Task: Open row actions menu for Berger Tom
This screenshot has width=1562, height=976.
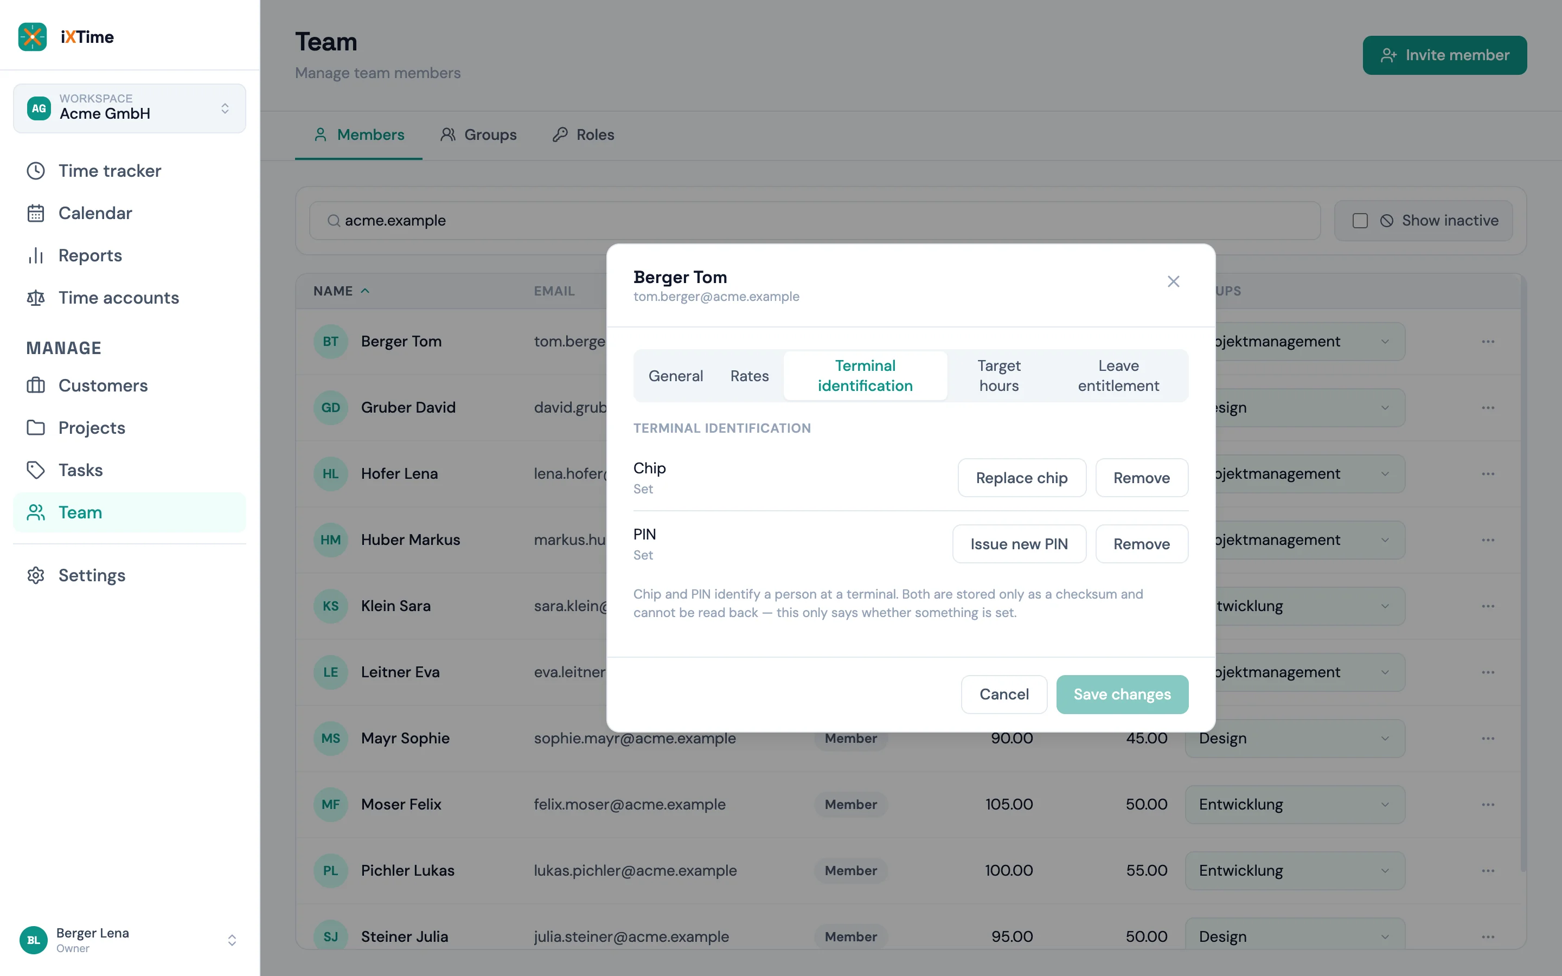Action: coord(1488,342)
